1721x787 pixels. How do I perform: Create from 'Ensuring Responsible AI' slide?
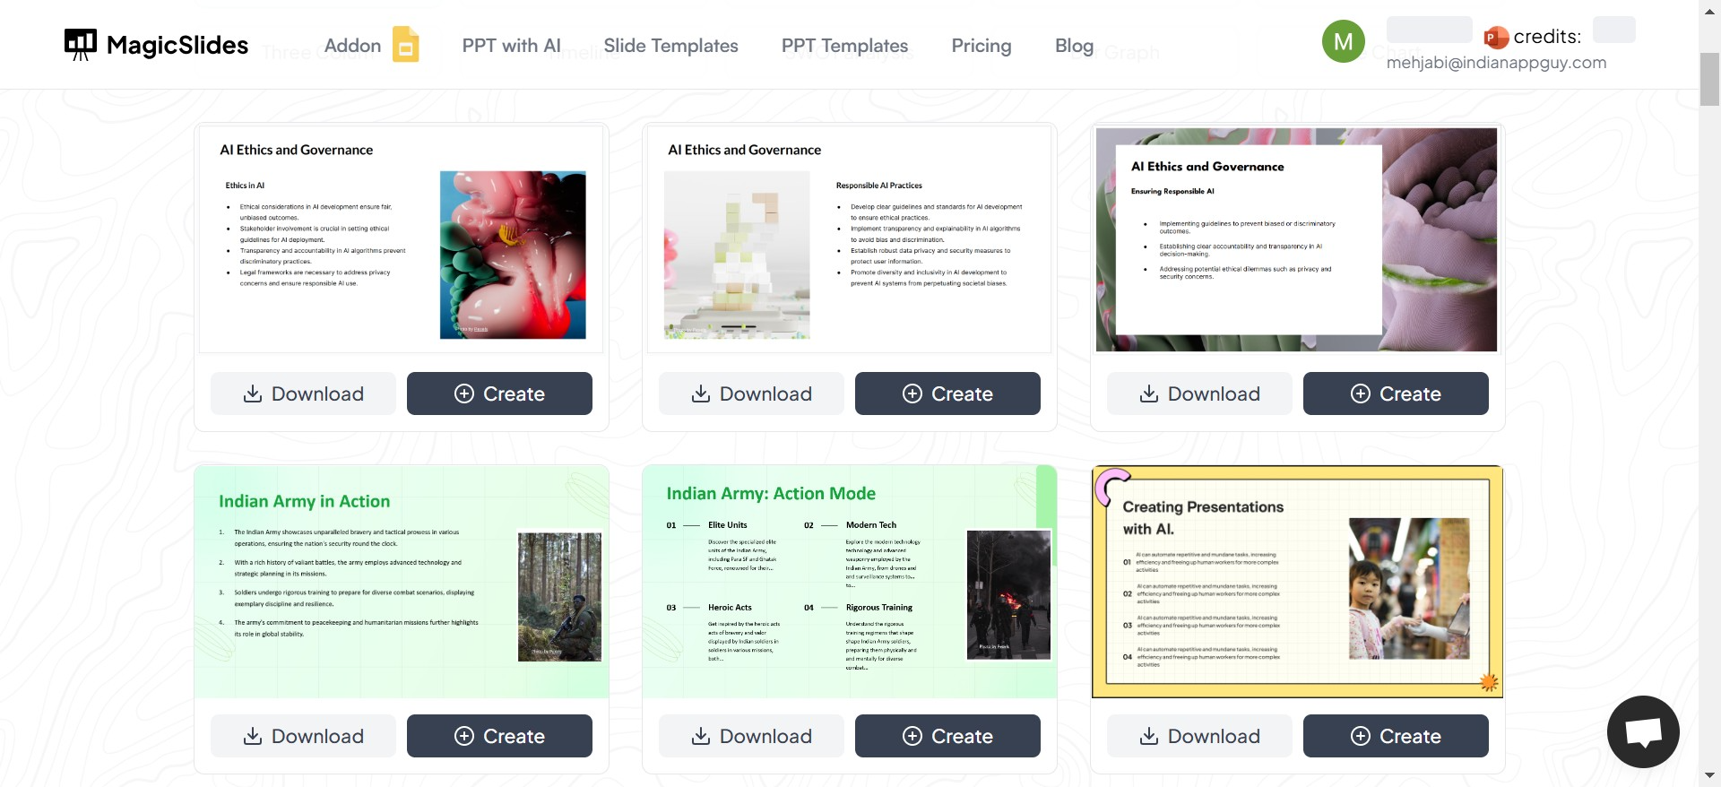(x=1396, y=393)
